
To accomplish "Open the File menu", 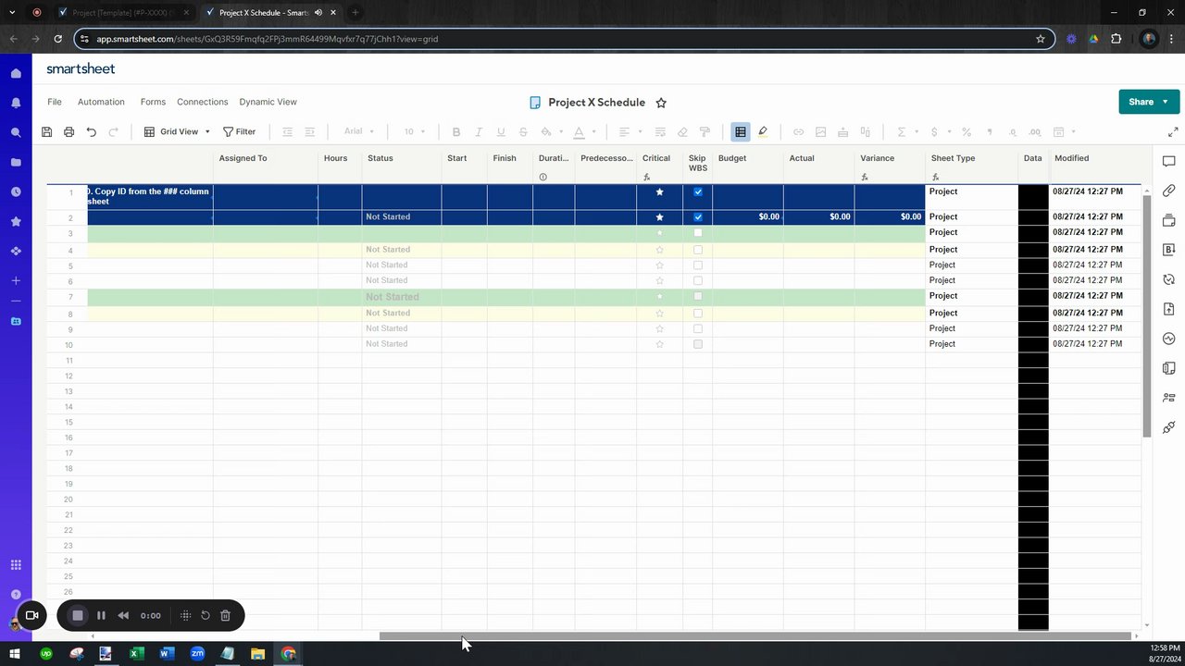I will click(x=55, y=102).
